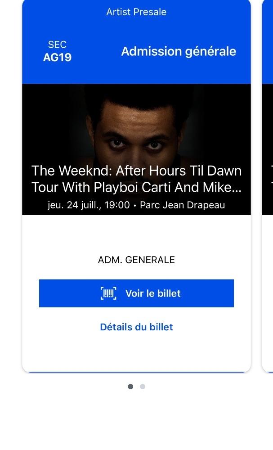
Task: Tap the artist photo on the ticket
Action: 136,130
